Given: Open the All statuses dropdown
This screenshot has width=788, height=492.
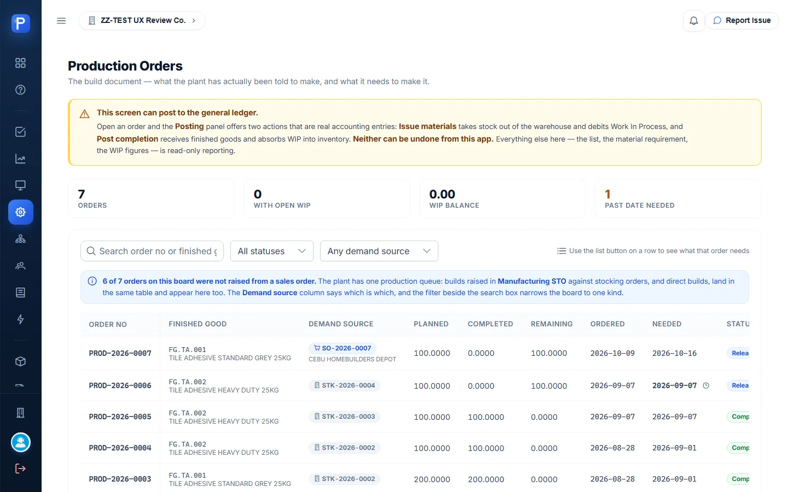Looking at the screenshot, I should click(x=272, y=251).
